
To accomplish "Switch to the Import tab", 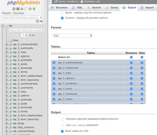I will pyautogui.click(x=147, y=7).
